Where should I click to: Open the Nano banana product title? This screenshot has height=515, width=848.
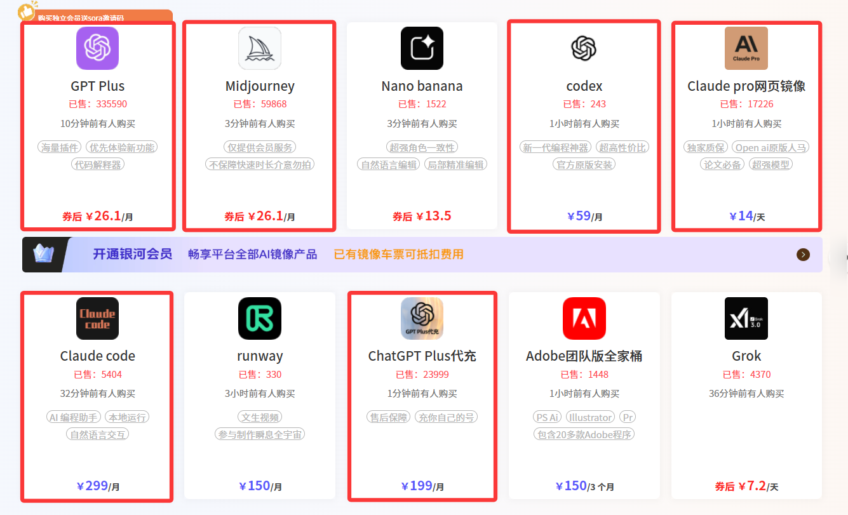tap(422, 86)
